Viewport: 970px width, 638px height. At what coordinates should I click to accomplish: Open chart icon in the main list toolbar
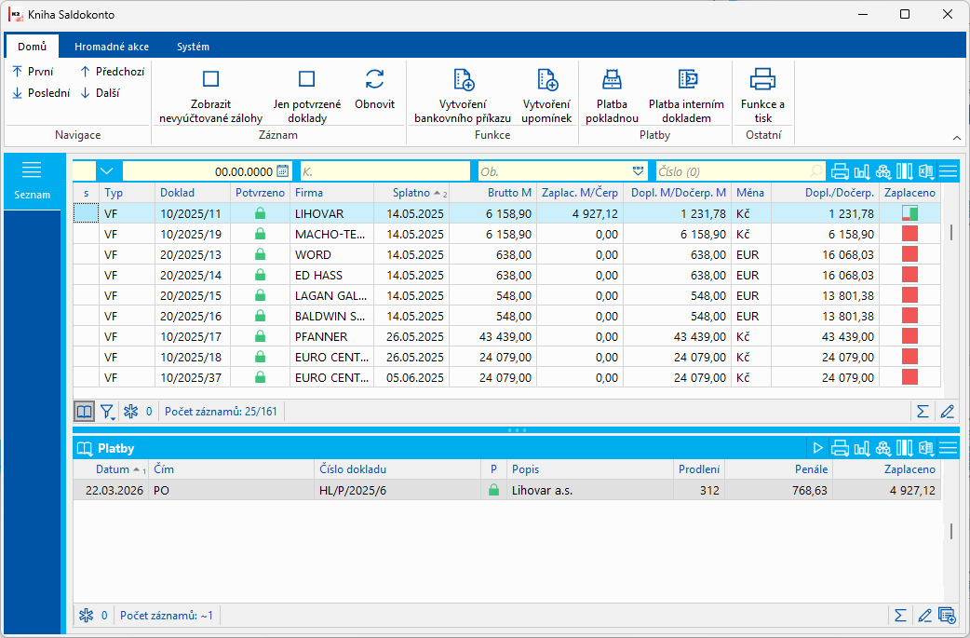(x=862, y=171)
